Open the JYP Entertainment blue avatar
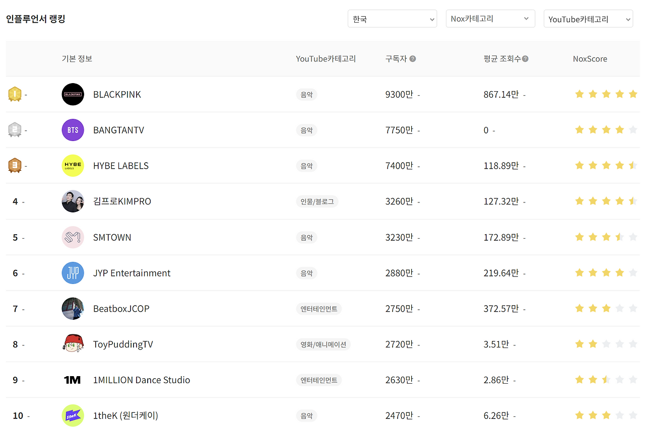 (73, 273)
